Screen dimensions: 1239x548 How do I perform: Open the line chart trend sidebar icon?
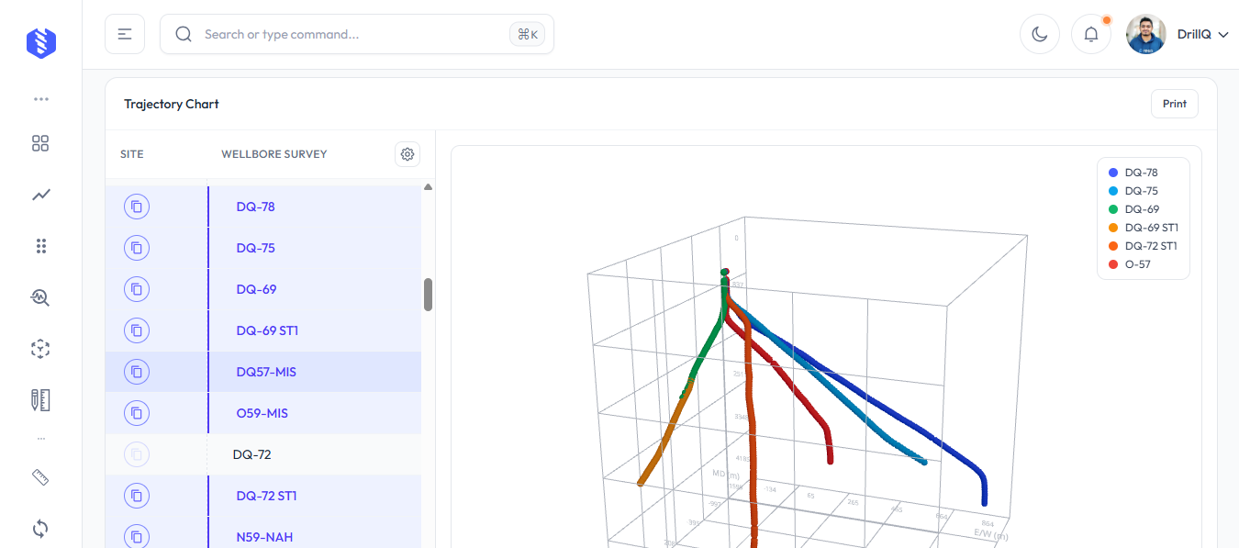pos(40,195)
